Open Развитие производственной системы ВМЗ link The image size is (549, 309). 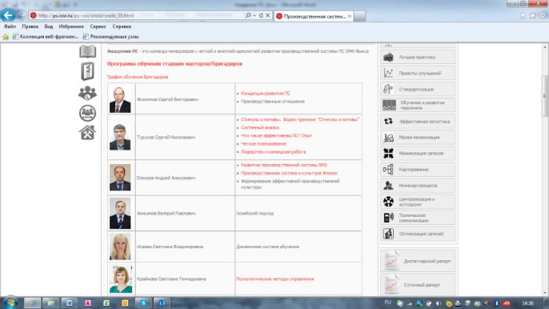(283, 165)
